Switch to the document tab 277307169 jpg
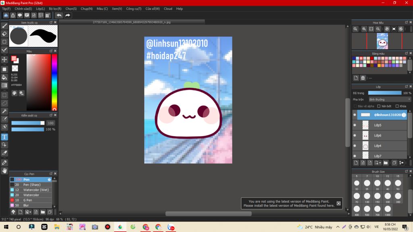Screen dimensions: 413x232 pos(132,22)
